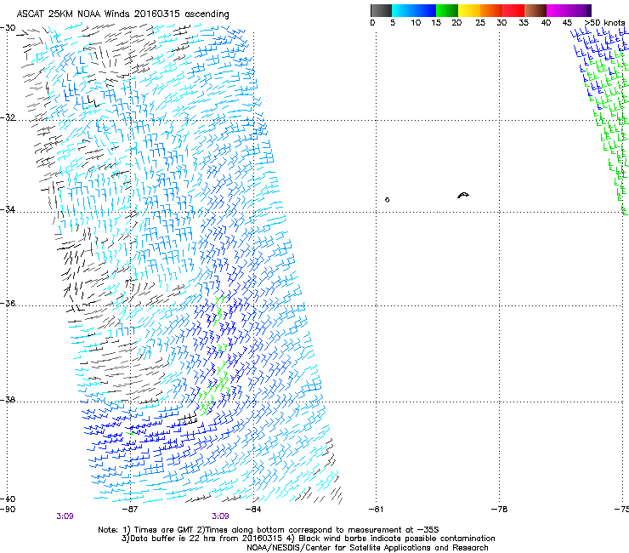The width and height of the screenshot is (629, 553).
Task: Click the '-34' latitude axis label
Action: tap(8, 209)
